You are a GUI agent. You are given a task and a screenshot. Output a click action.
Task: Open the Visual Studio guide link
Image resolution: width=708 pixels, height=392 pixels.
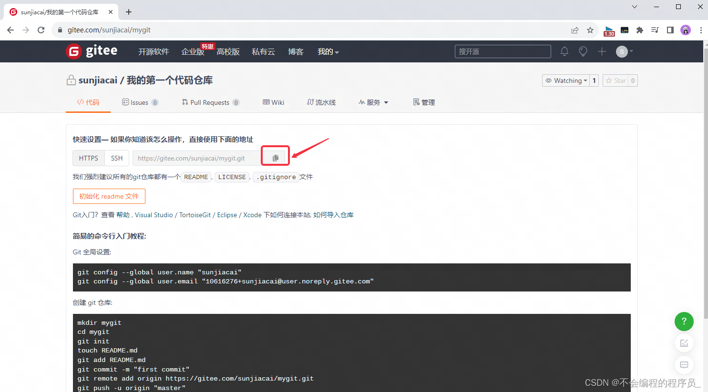coord(154,215)
